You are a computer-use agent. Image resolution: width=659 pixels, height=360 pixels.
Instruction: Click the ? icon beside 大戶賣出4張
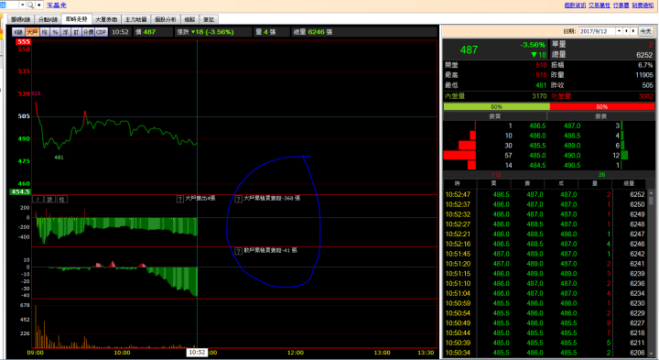(180, 199)
